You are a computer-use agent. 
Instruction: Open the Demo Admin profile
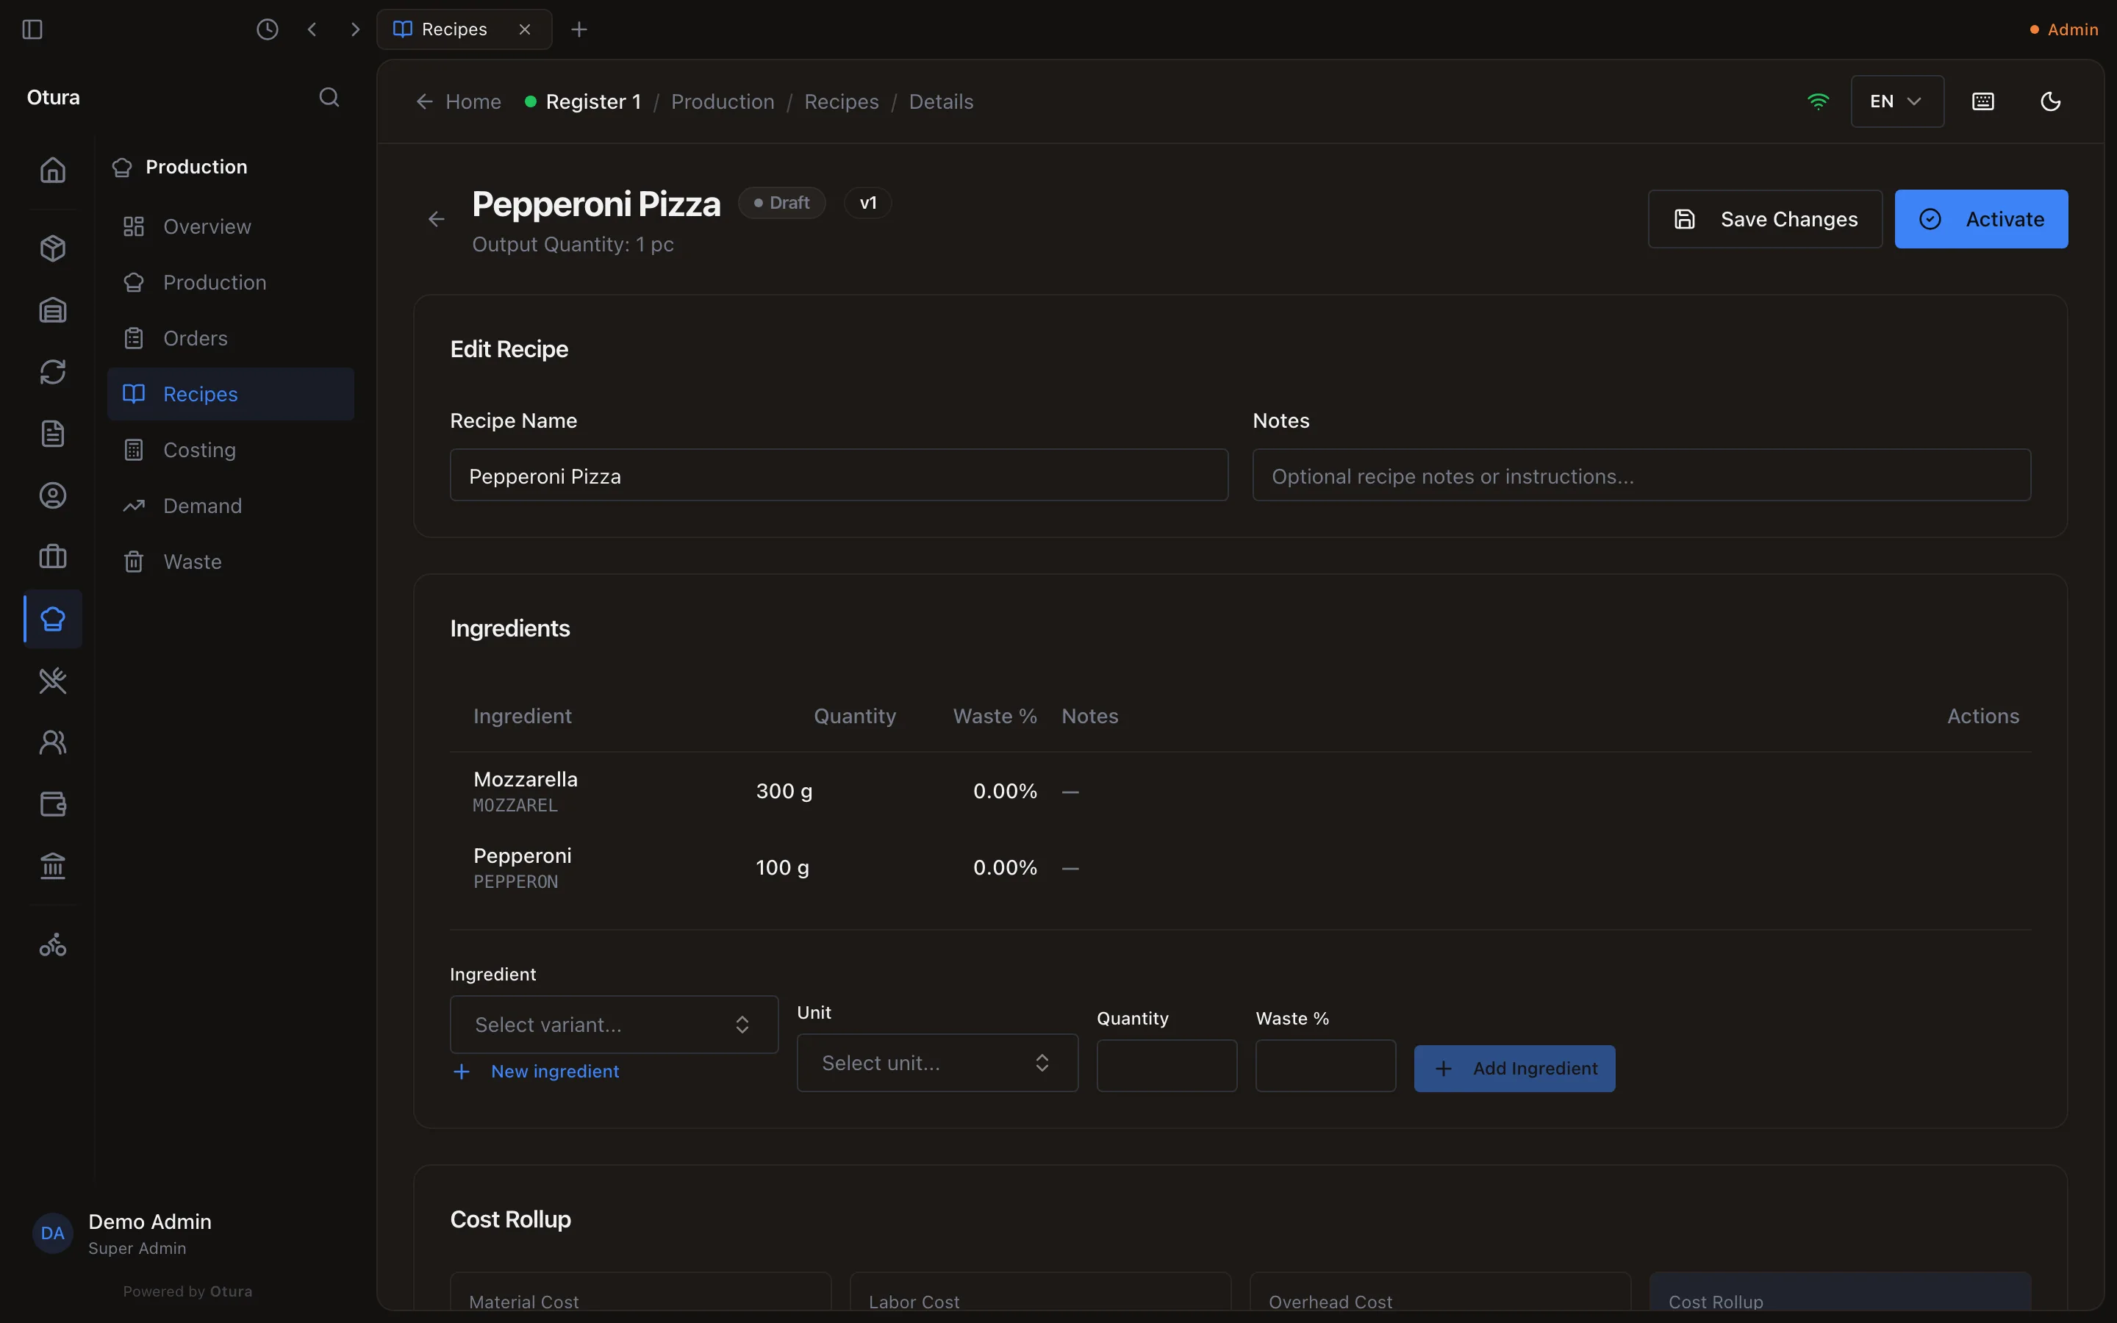(123, 1234)
